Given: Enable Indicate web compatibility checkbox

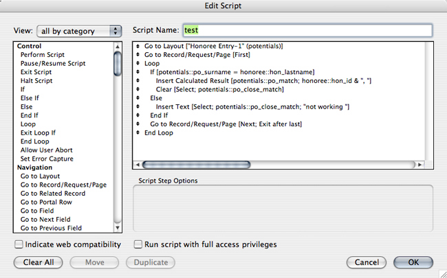Looking at the screenshot, I should point(19,244).
